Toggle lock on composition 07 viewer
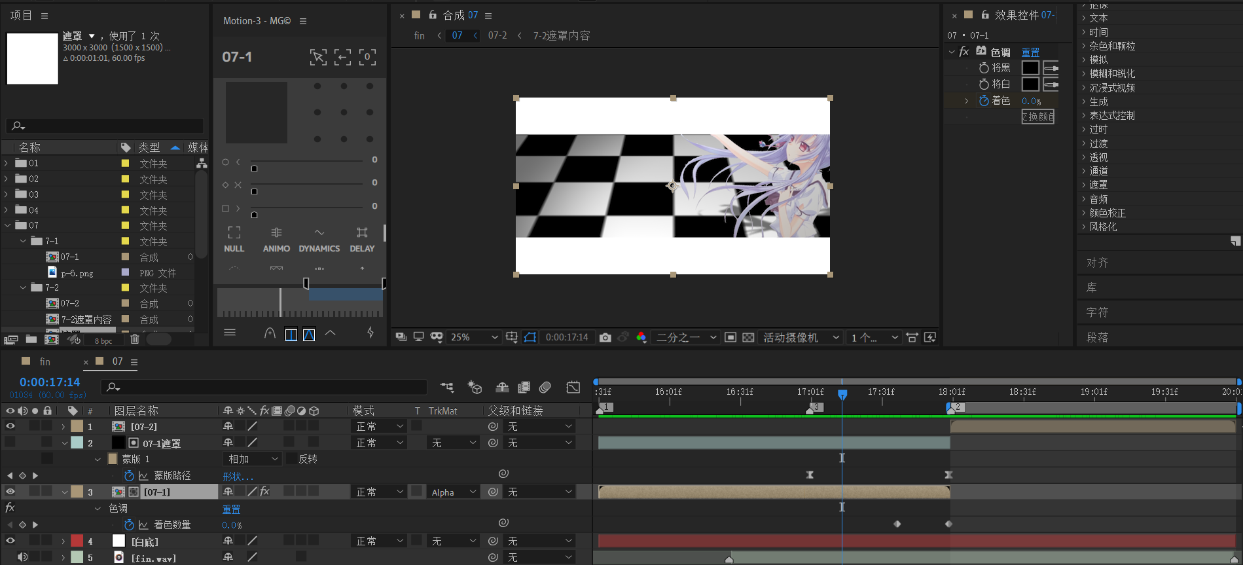This screenshot has height=565, width=1243. (433, 14)
